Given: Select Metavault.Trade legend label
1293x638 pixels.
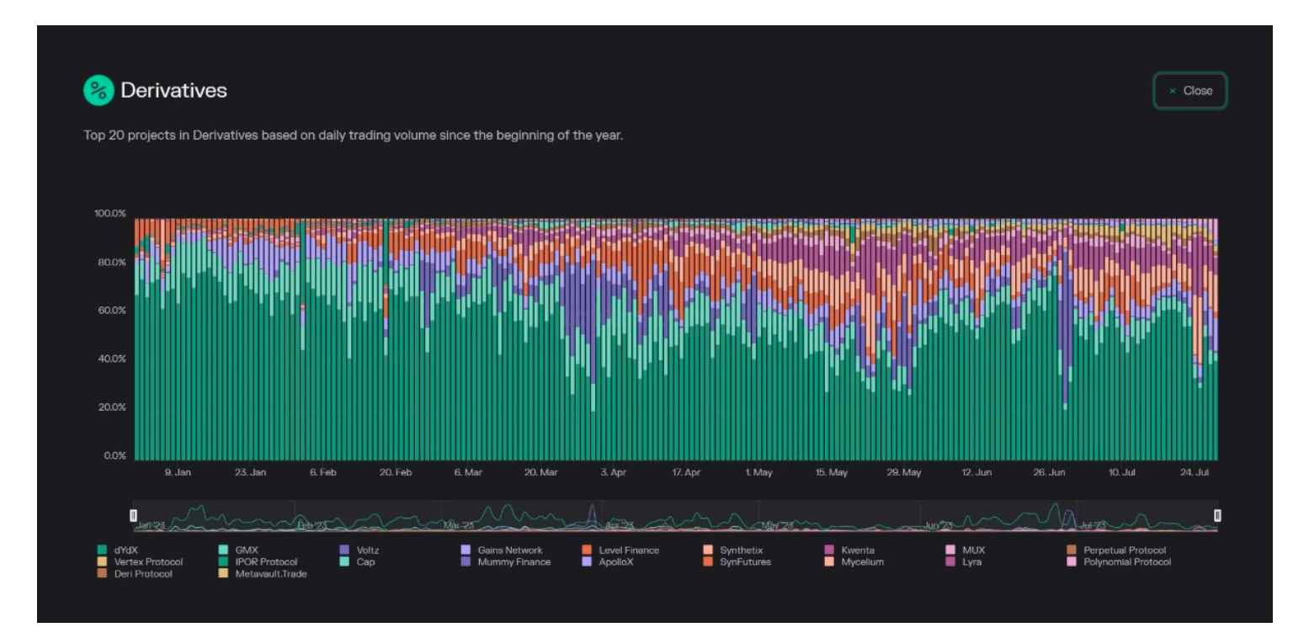Looking at the screenshot, I should (x=271, y=574).
